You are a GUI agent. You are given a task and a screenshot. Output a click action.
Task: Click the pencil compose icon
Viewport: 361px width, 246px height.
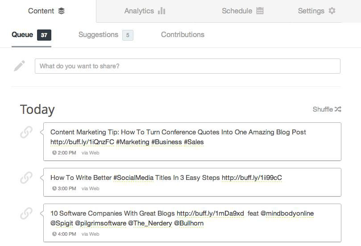(19, 66)
